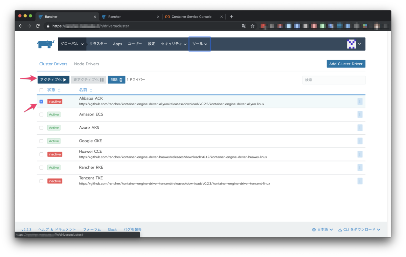Screen dimensions: 406x257
Task: Click the Active badge on Google GKE
Action: 54,141
